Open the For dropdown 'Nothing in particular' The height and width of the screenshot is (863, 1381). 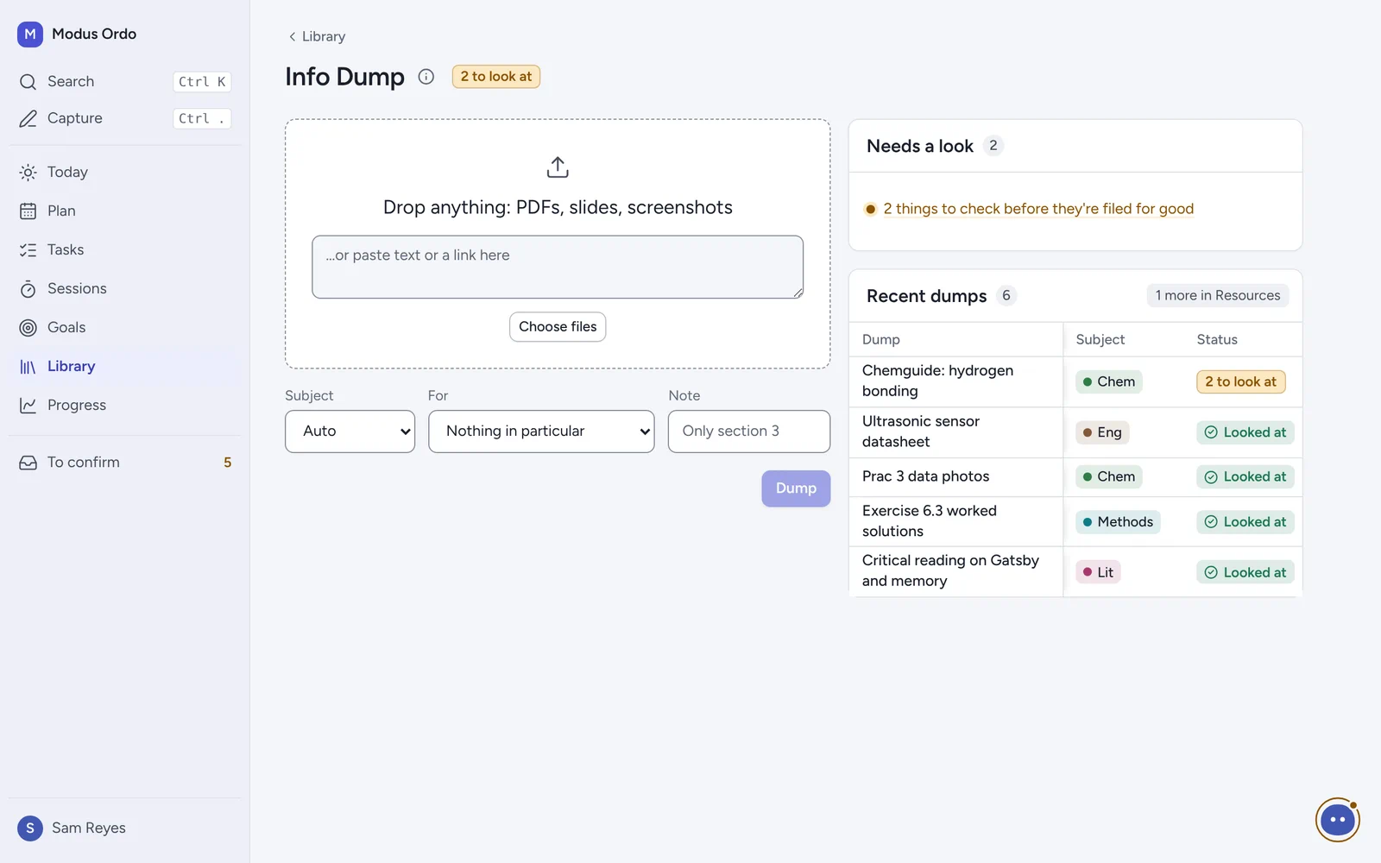click(x=541, y=431)
